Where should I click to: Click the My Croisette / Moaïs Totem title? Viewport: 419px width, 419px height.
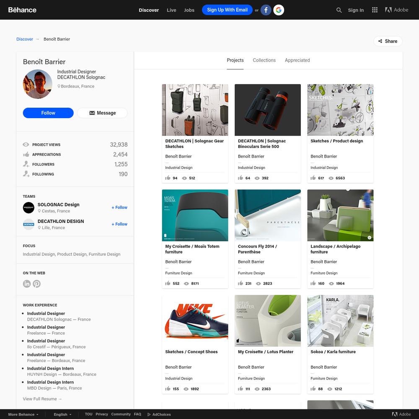pos(192,249)
